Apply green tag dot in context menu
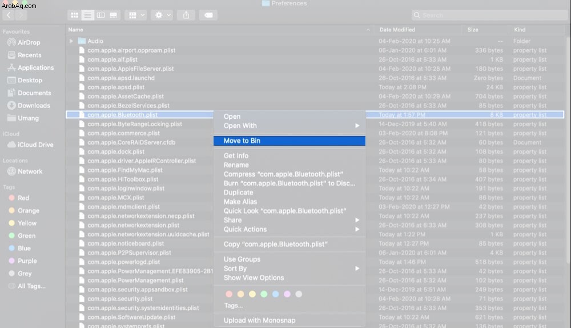This screenshot has width=571, height=328. pyautogui.click(x=264, y=294)
